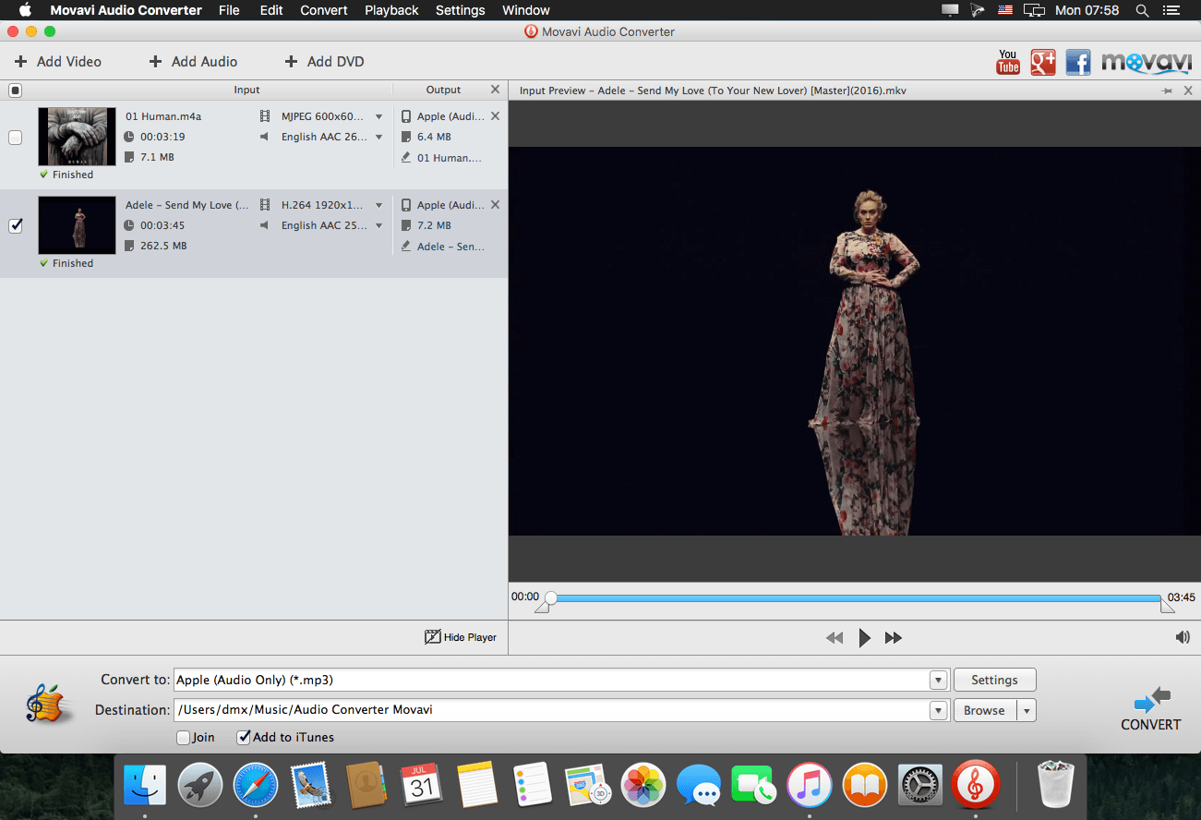This screenshot has height=820, width=1201.
Task: Open the Apple menu
Action: click(25, 10)
